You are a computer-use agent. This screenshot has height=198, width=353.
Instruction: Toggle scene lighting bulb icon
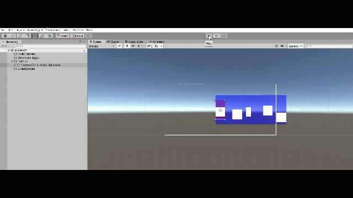click(127, 46)
